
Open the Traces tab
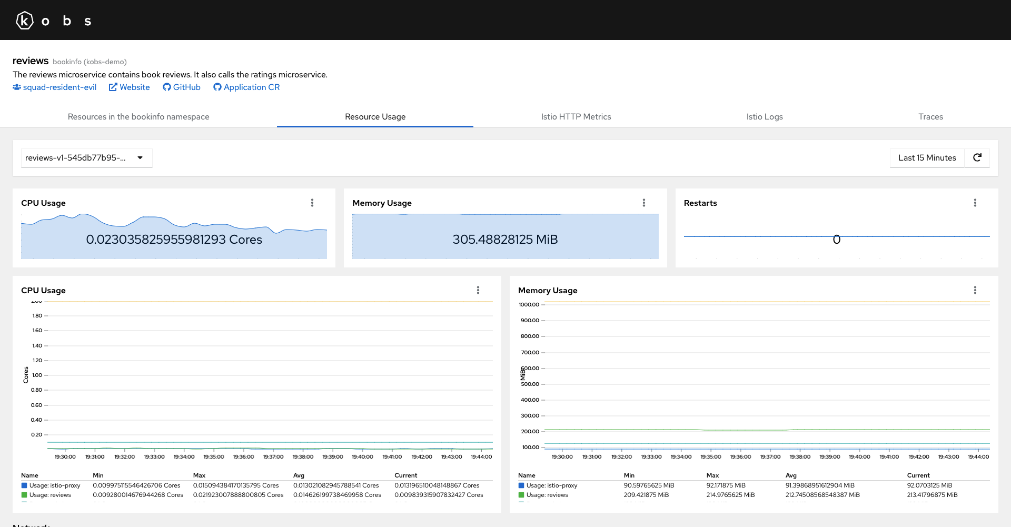coord(930,117)
